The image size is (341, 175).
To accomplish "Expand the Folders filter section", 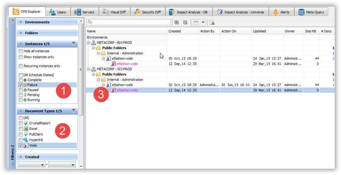I will click(21, 33).
